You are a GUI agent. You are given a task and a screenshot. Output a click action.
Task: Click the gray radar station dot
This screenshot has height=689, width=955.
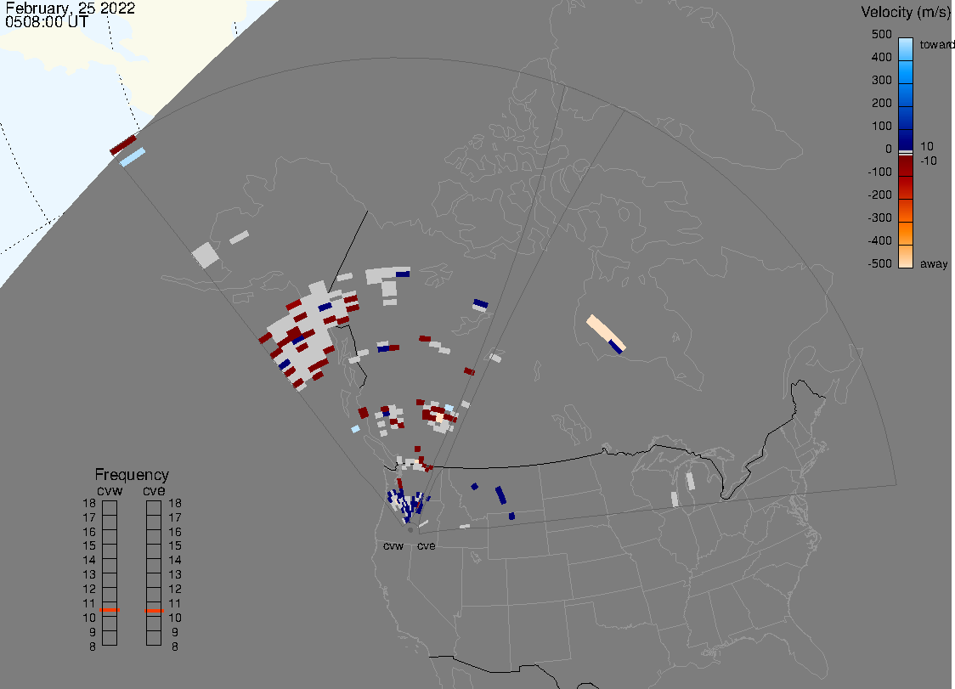[x=410, y=530]
